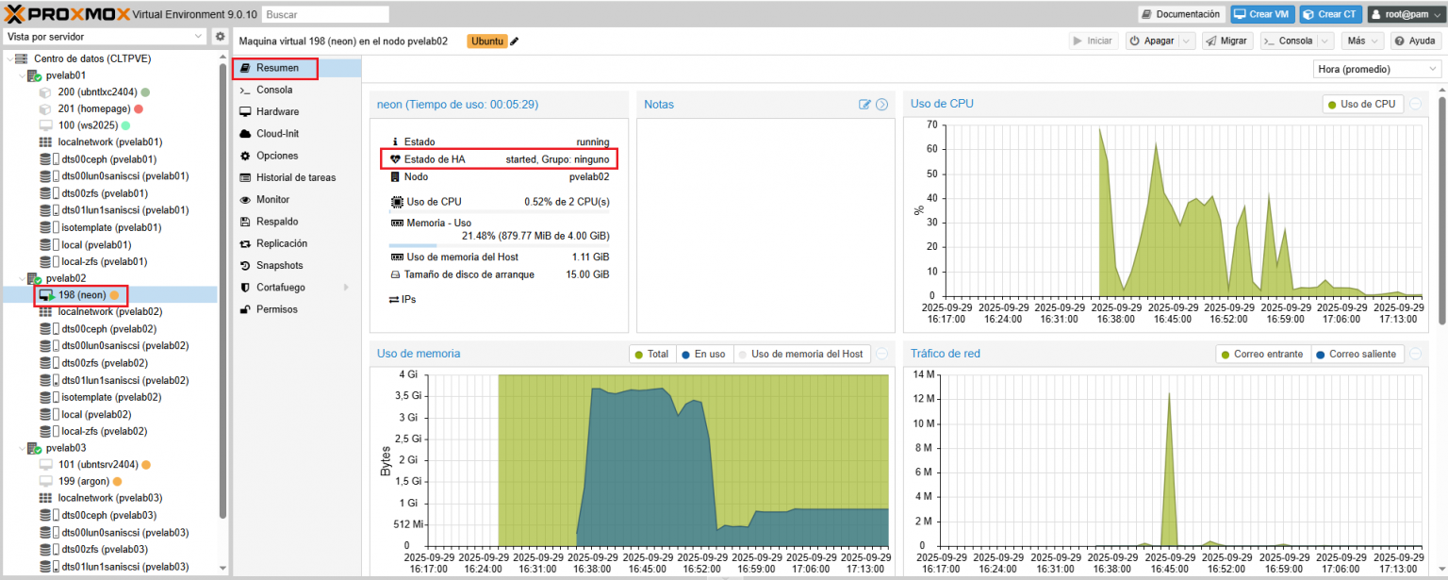Click the Buscar search field
1448x580 pixels.
(x=325, y=14)
